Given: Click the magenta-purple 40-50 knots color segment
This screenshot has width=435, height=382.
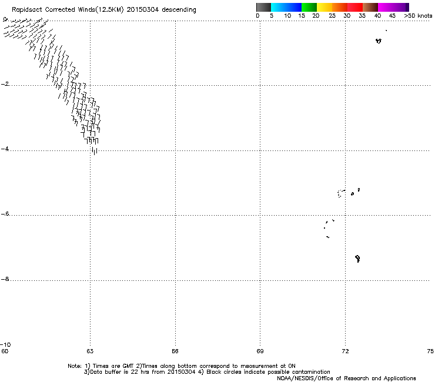Looking at the screenshot, I should tap(393, 7).
